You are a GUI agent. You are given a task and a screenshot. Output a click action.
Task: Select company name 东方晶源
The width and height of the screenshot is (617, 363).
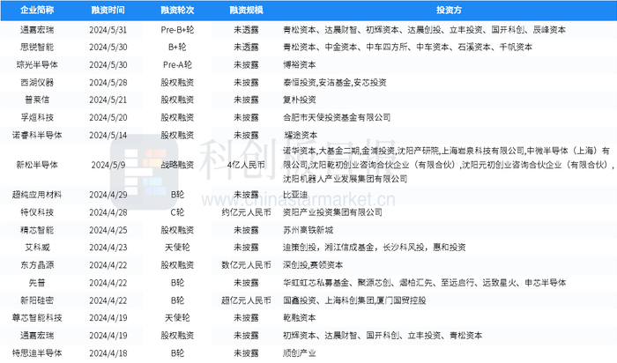coord(37,265)
